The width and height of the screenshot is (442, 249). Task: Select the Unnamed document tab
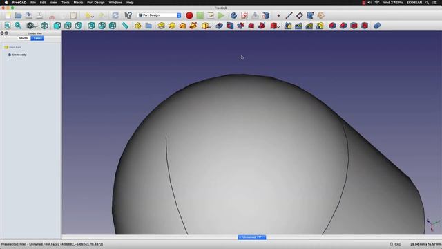pyautogui.click(x=251, y=237)
